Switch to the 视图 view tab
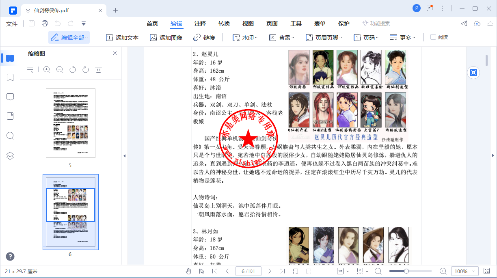Viewport: 497px width, 278px height. (x=248, y=24)
